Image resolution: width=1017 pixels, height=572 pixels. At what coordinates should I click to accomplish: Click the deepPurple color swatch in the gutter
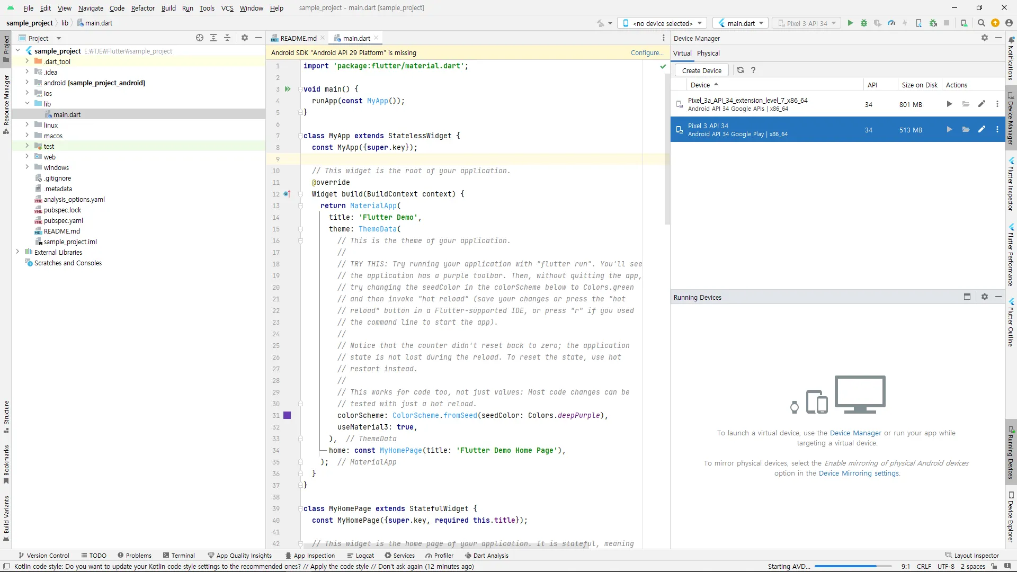pos(287,415)
